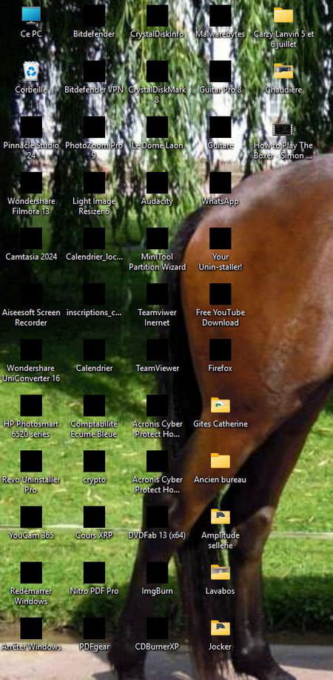This screenshot has height=680, width=333.
Task: Click the Wondershare Filmora 13 shortcut
Action: pos(31,182)
